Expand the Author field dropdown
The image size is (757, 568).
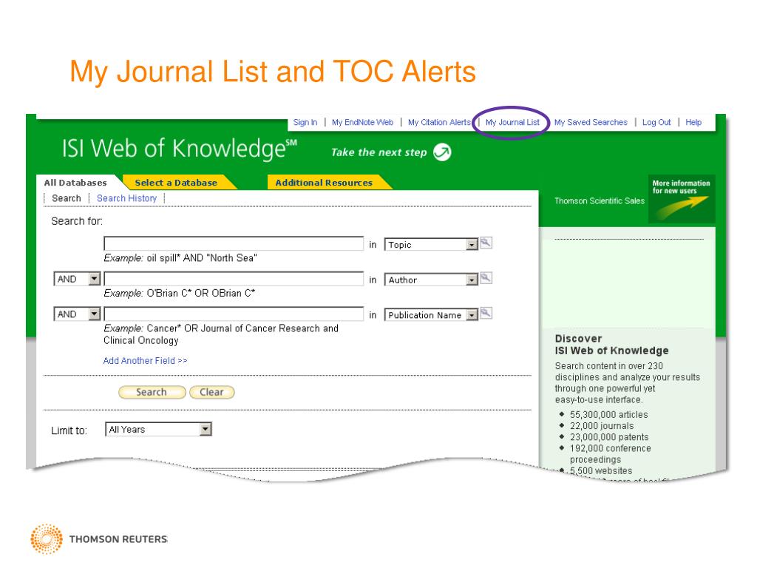[x=472, y=280]
